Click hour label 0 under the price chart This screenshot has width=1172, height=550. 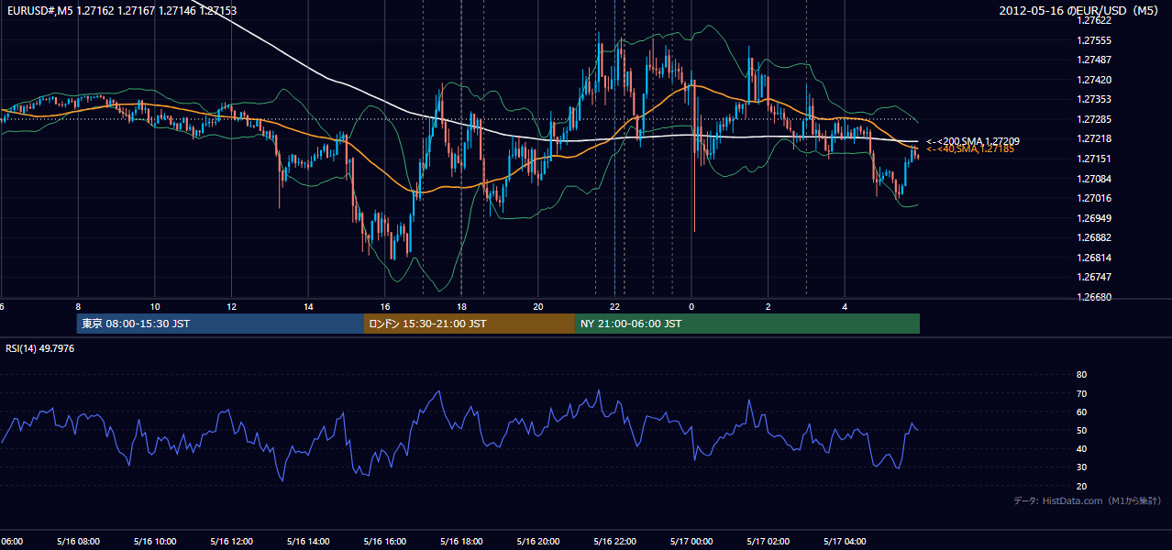click(x=692, y=307)
